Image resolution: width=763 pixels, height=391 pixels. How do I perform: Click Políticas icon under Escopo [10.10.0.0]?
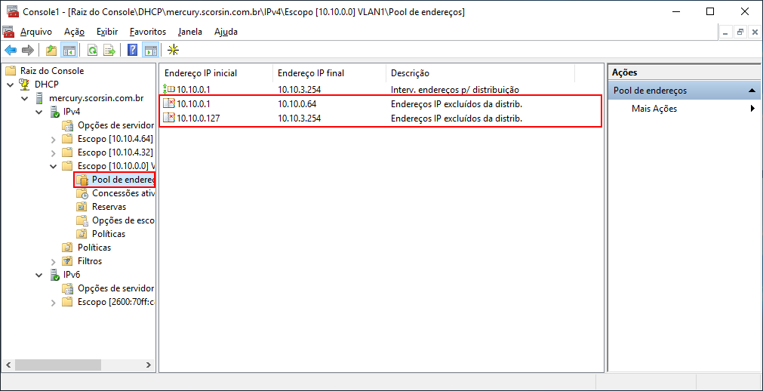pyautogui.click(x=82, y=234)
